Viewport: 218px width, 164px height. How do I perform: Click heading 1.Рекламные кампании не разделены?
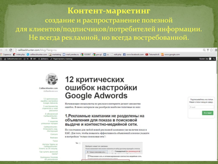(105, 120)
